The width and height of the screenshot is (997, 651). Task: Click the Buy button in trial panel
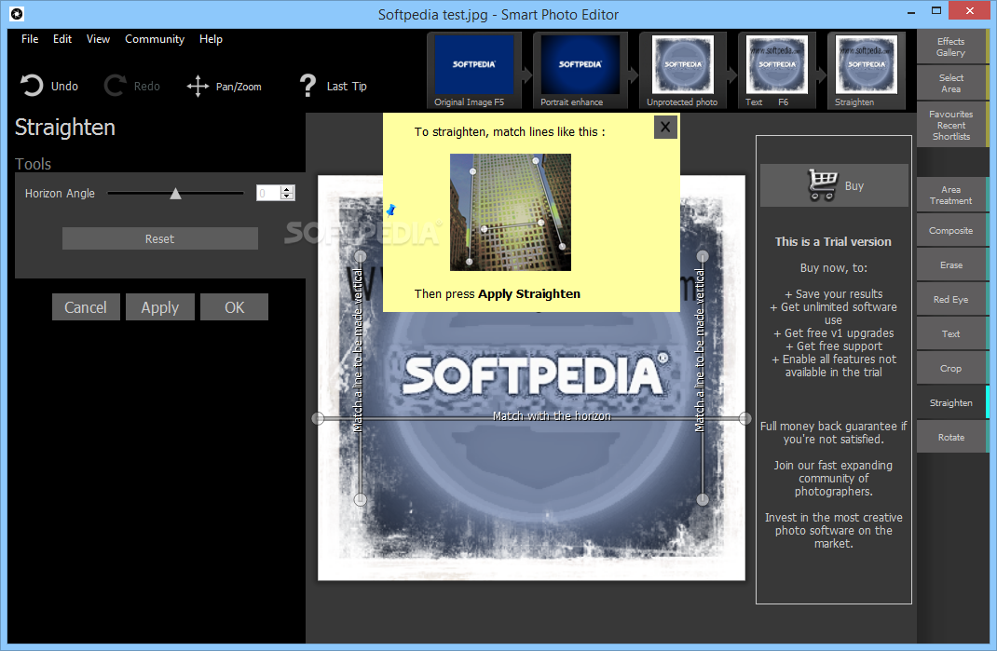pos(834,185)
